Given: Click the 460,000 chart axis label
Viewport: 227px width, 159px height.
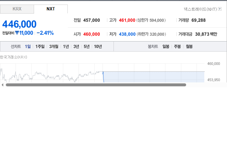Looking at the screenshot, I should pos(213,64).
